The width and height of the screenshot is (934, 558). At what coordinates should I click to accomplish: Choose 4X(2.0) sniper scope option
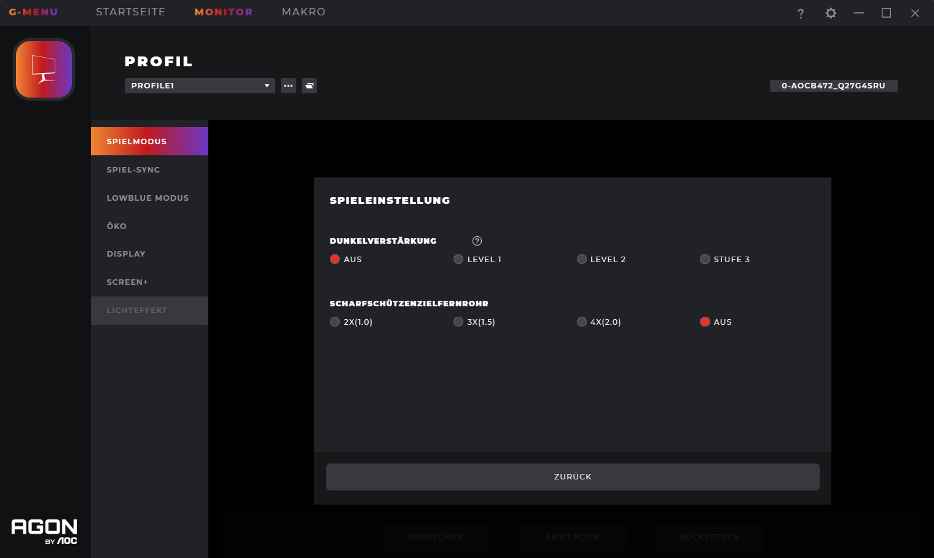pos(581,322)
